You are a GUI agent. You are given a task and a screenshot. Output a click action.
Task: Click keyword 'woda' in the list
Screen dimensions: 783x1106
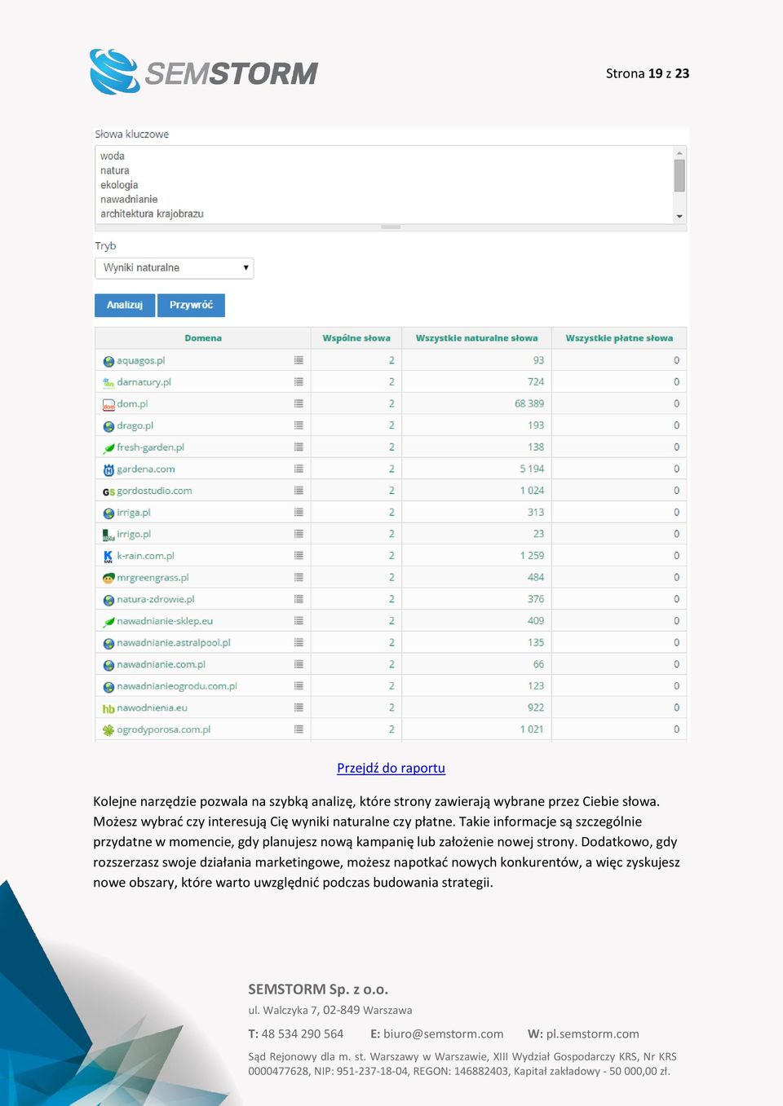tap(113, 156)
